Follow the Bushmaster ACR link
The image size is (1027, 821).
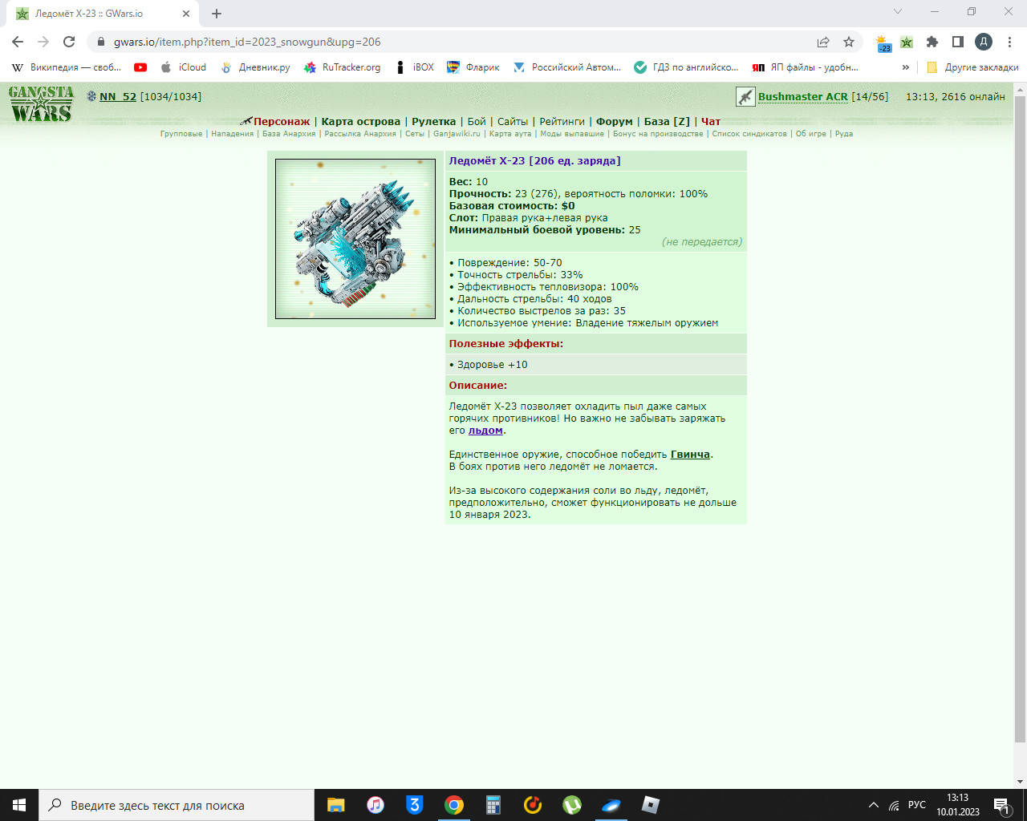(x=803, y=97)
